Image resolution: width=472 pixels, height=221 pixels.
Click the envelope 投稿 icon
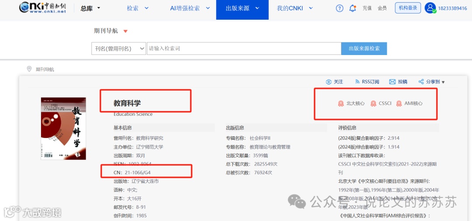pos(392,82)
